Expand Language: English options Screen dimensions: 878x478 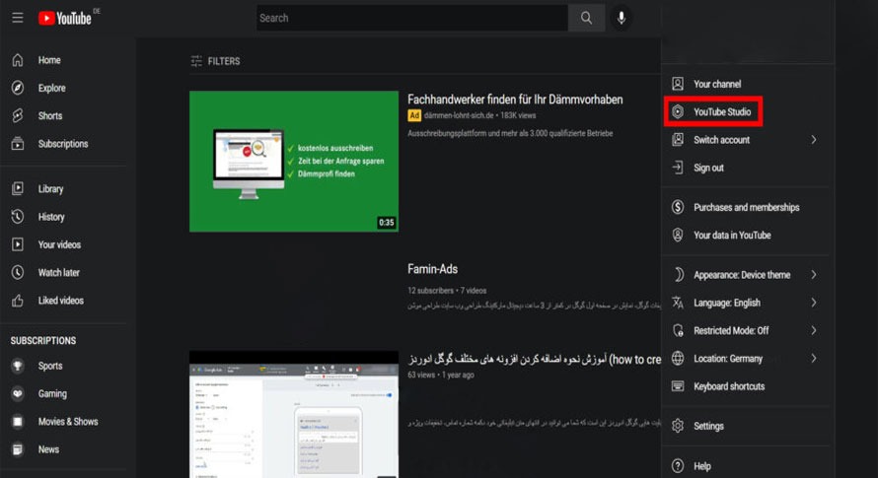click(x=745, y=303)
